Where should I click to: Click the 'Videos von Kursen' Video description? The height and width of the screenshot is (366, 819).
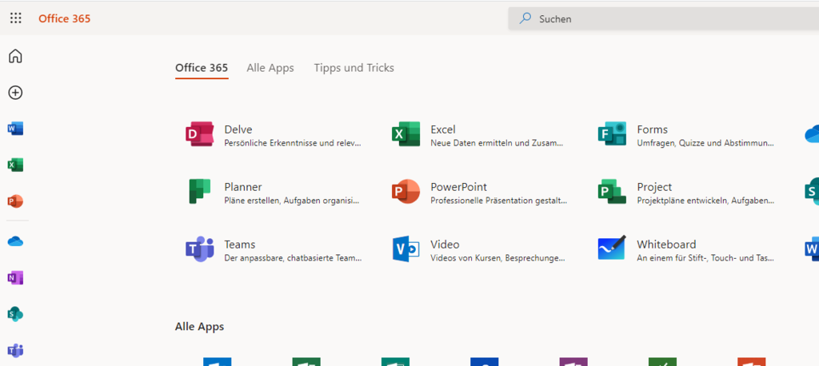(497, 258)
